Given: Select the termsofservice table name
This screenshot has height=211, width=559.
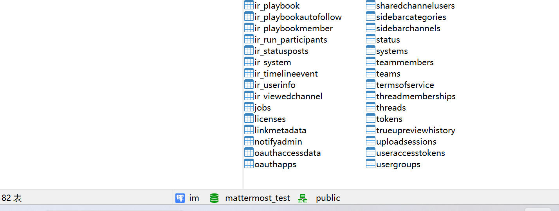Looking at the screenshot, I should pos(405,85).
